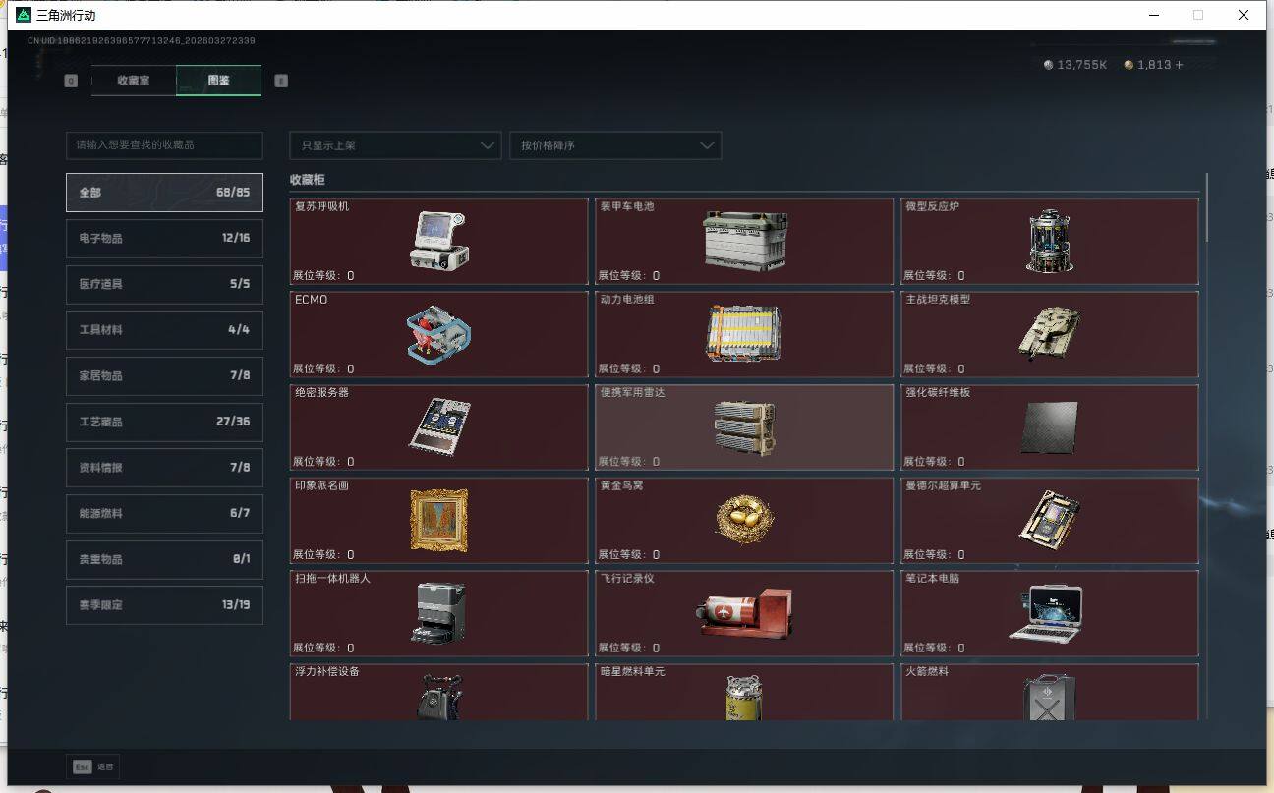The height and width of the screenshot is (793, 1274).
Task: Select the 工艺藏品 category
Action: point(164,422)
